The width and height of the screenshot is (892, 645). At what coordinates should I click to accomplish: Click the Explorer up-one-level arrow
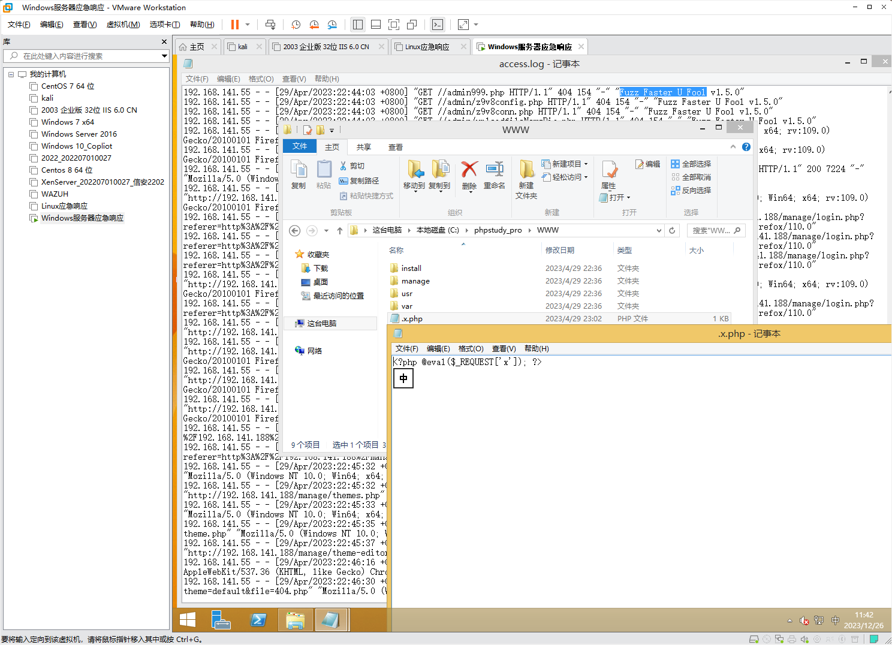(340, 231)
